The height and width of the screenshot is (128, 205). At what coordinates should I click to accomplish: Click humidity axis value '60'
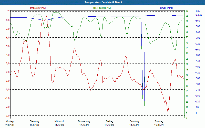tap(187, 54)
